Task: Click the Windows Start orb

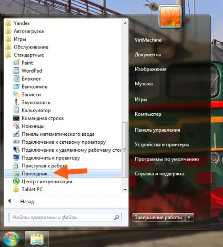Action: 11,239
